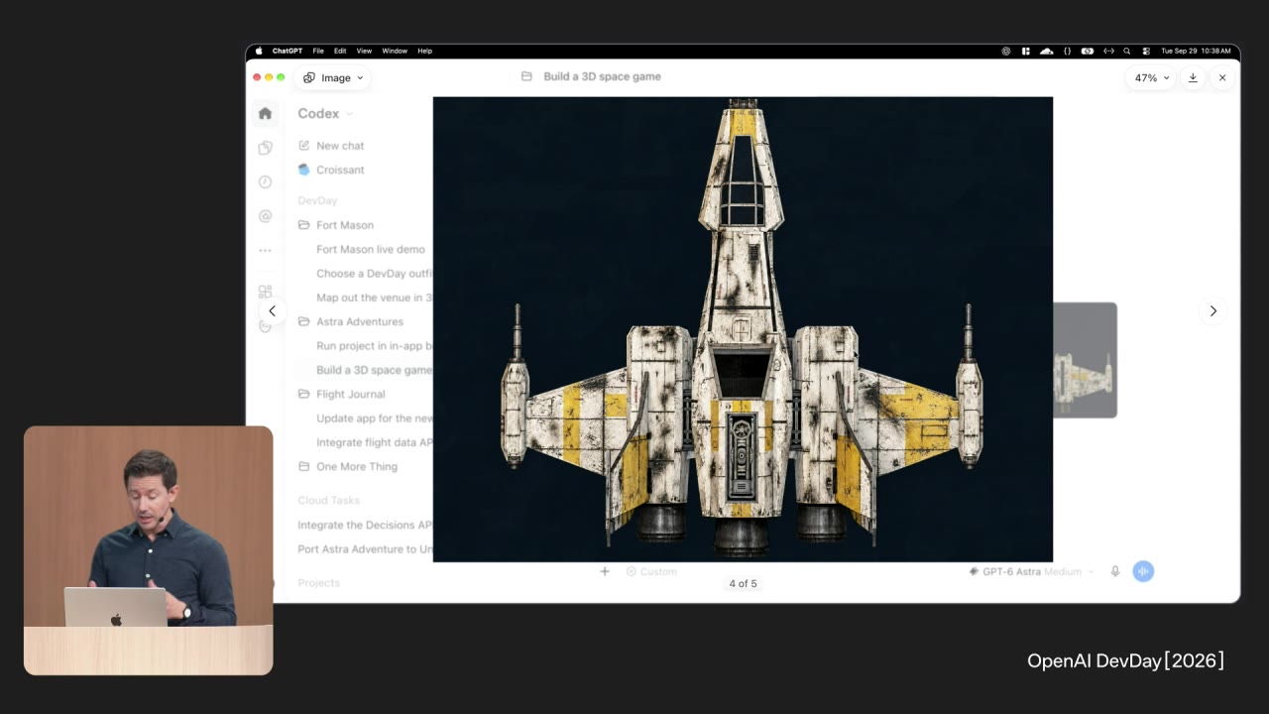This screenshot has width=1269, height=714.
Task: Click Build a 3D space game title
Action: tap(602, 76)
